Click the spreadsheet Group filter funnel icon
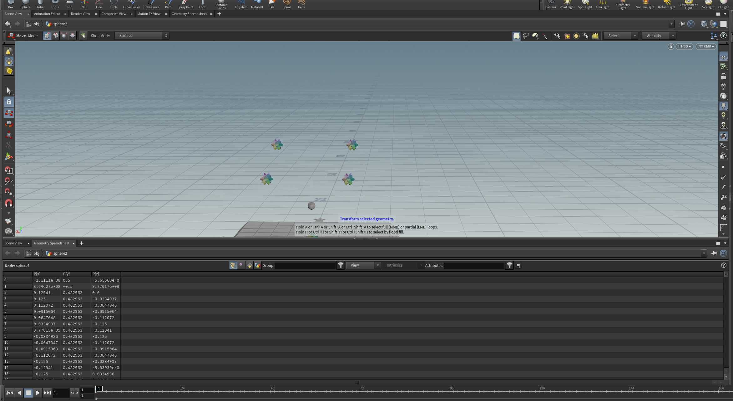The image size is (733, 401). pos(341,265)
